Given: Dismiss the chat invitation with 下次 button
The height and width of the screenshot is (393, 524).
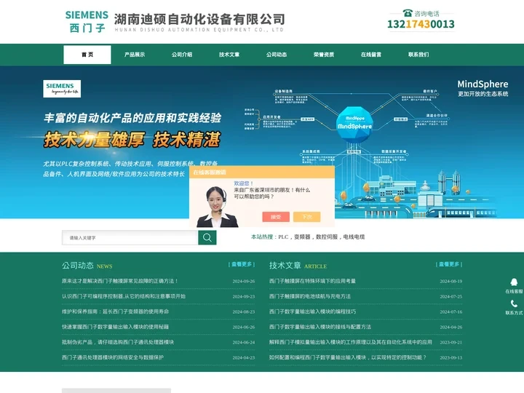Looking at the screenshot, I should click(x=307, y=217).
